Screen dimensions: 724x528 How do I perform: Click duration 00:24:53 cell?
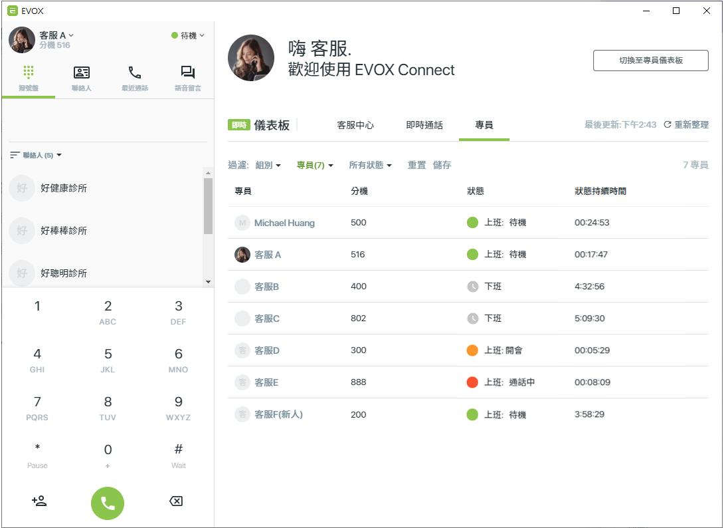592,223
